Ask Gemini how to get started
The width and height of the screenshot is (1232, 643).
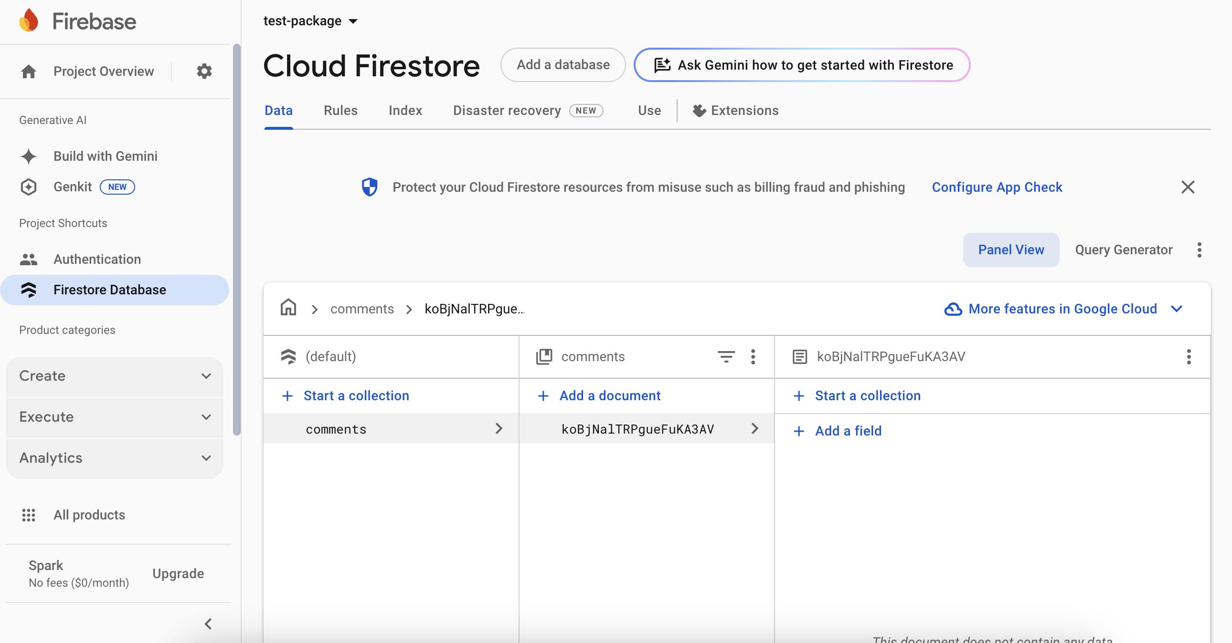tap(802, 65)
